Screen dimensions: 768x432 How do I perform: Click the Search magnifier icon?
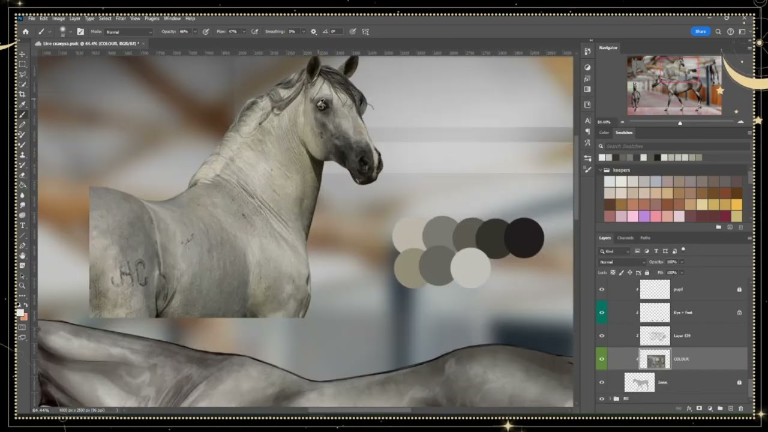tap(718, 31)
